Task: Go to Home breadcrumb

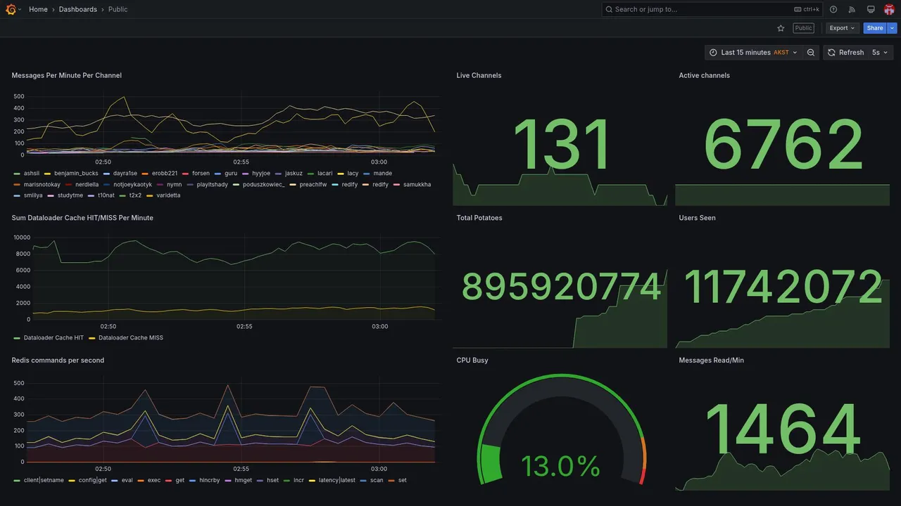Action: point(38,9)
